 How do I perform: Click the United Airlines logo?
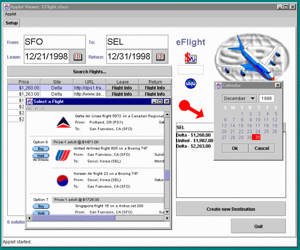tap(63, 155)
